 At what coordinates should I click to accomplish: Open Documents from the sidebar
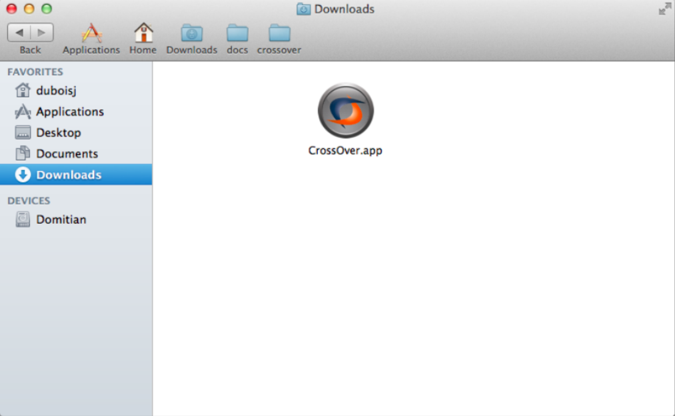point(76,154)
